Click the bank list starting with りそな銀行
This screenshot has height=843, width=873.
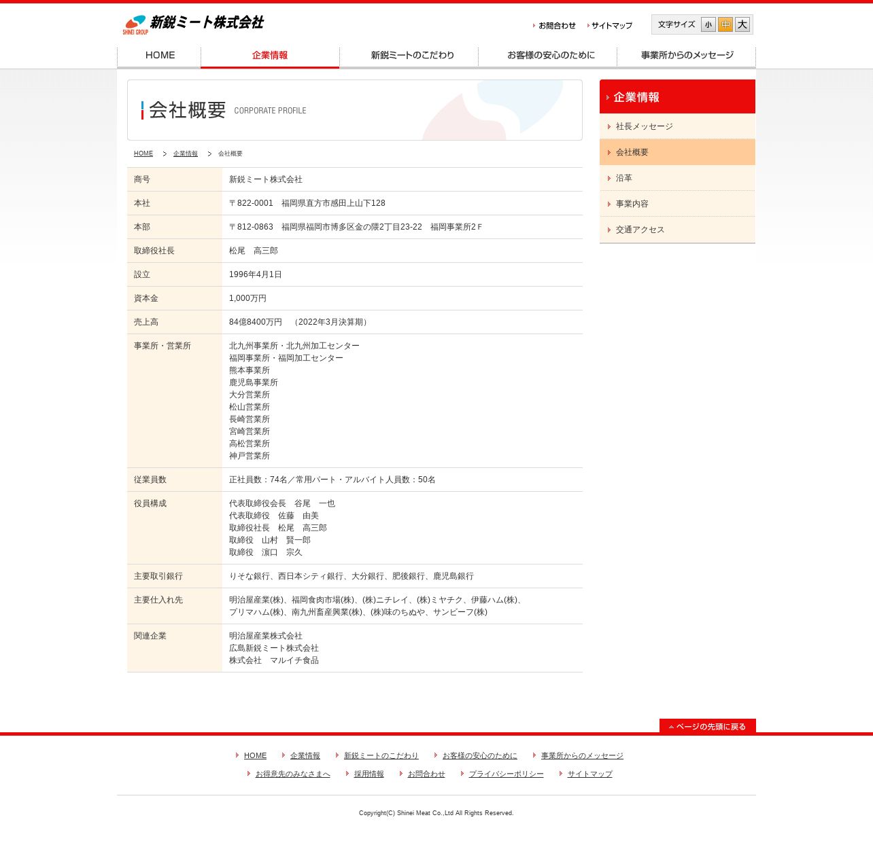click(352, 576)
